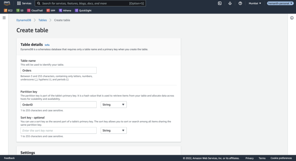Open the hemanth-personal account menu

(x=280, y=3)
